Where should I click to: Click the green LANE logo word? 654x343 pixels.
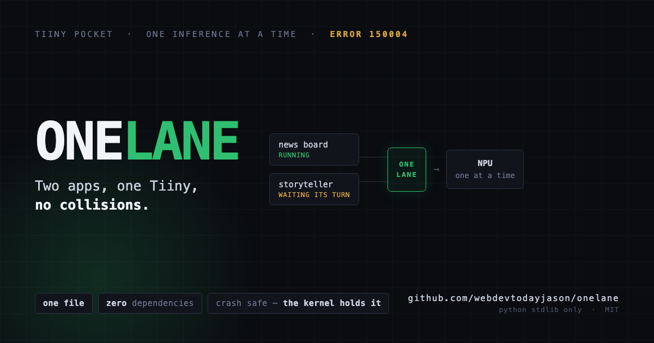[x=182, y=140]
